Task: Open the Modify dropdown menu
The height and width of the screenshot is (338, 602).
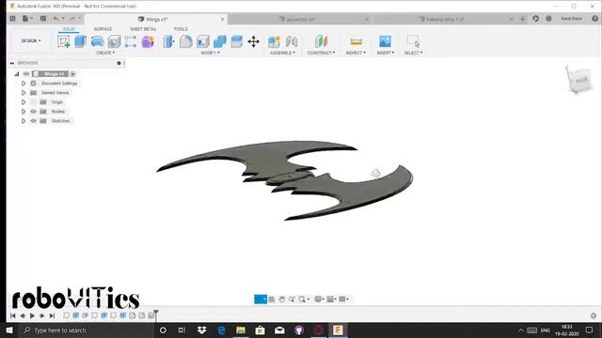Action: (211, 53)
